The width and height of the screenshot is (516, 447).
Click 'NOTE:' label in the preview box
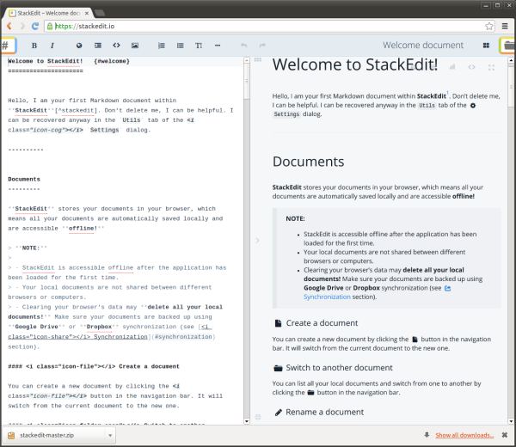[295, 218]
